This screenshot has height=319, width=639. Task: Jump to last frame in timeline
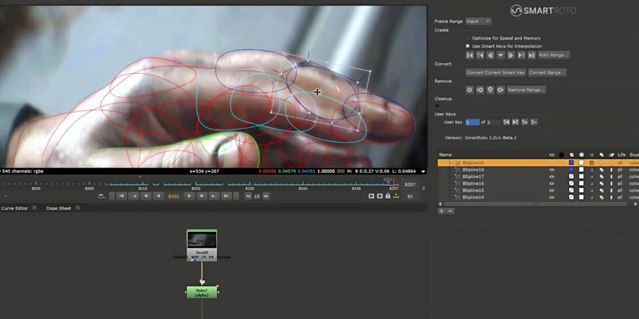point(226,196)
